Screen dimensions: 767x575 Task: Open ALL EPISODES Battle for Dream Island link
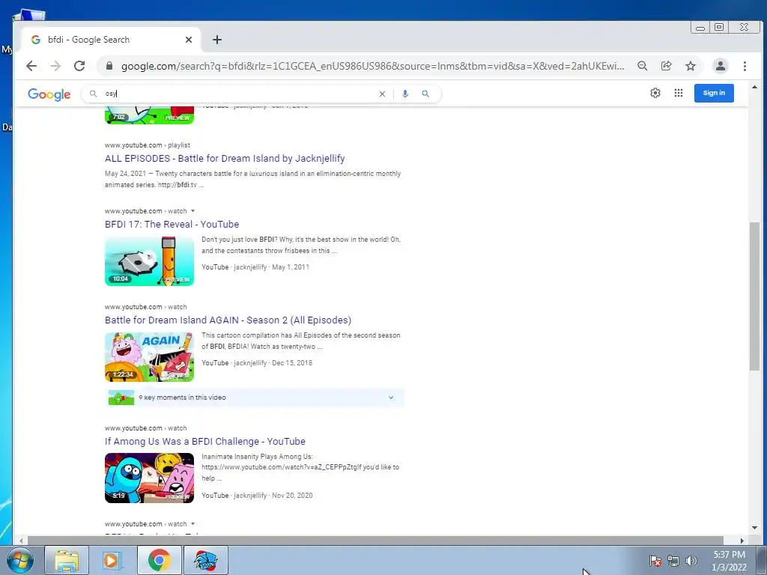tap(225, 159)
